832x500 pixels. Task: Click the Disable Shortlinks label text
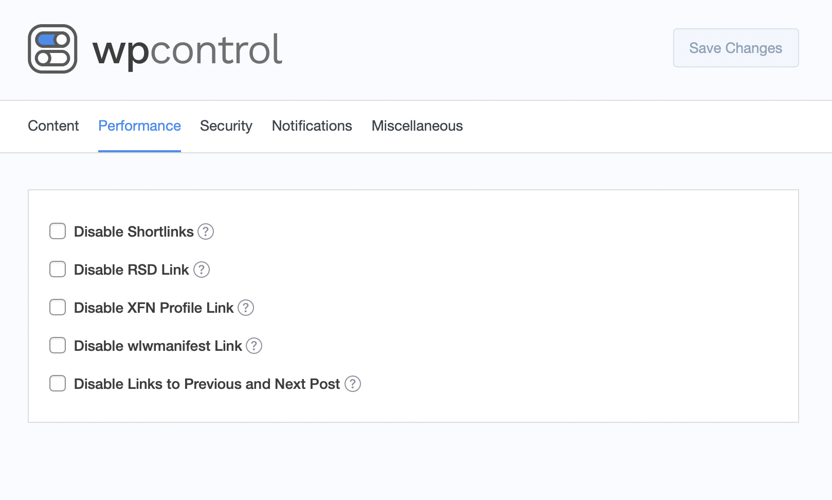click(x=134, y=231)
